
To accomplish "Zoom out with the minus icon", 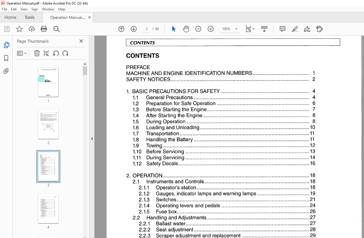I will coord(198,29).
